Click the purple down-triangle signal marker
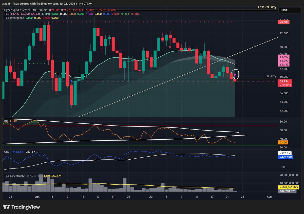This screenshot has height=214, width=304. pyautogui.click(x=235, y=75)
